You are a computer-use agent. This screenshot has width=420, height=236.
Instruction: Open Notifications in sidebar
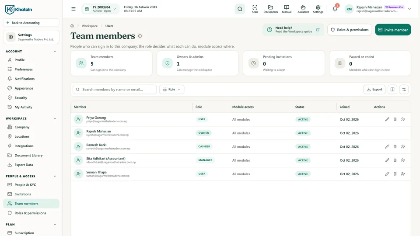tap(31, 79)
